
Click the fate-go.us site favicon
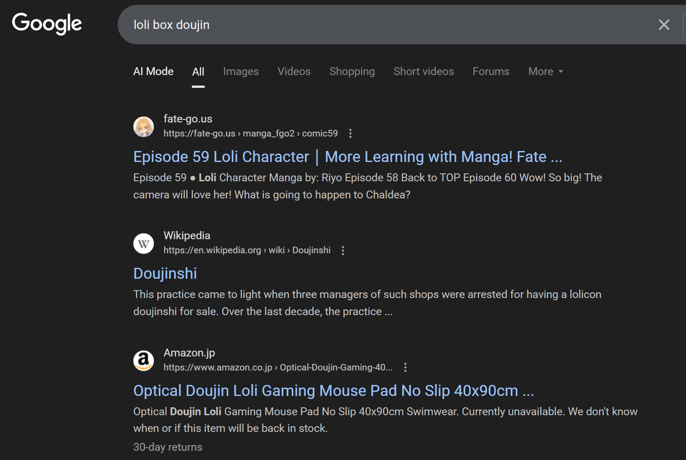(x=144, y=127)
